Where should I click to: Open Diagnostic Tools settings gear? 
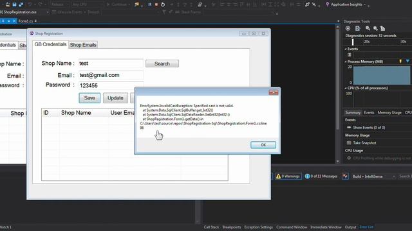point(348,28)
